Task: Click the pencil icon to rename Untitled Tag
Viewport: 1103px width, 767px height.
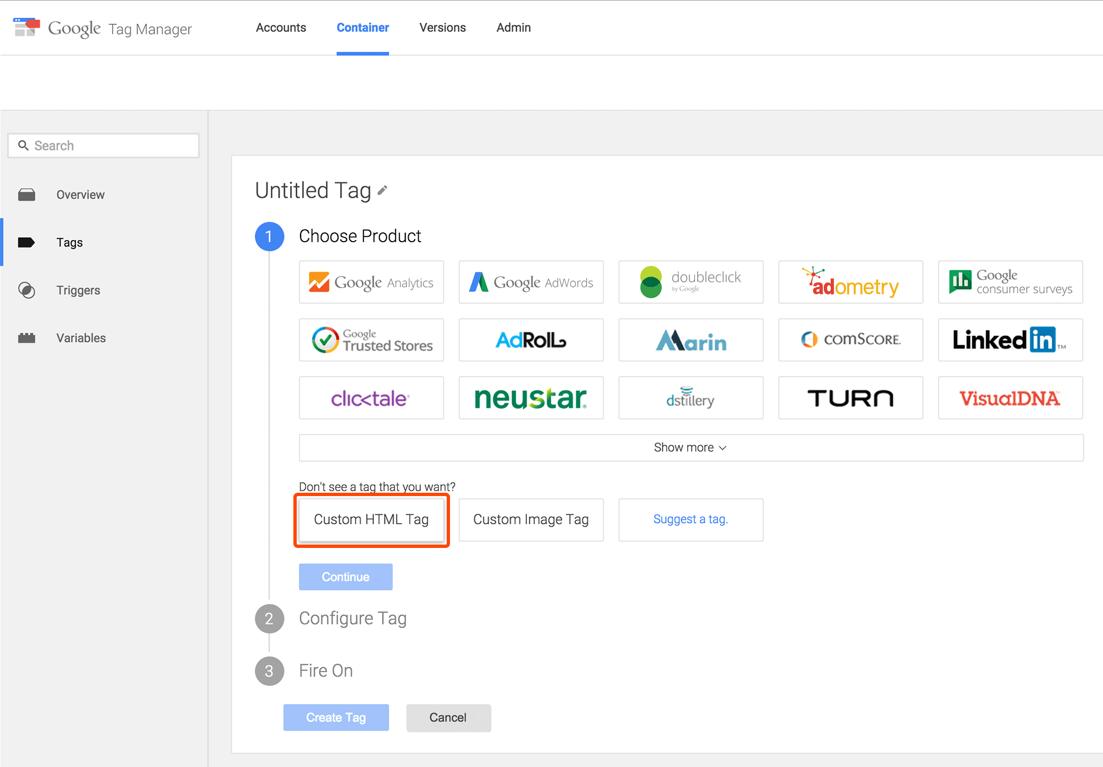Action: pyautogui.click(x=382, y=191)
